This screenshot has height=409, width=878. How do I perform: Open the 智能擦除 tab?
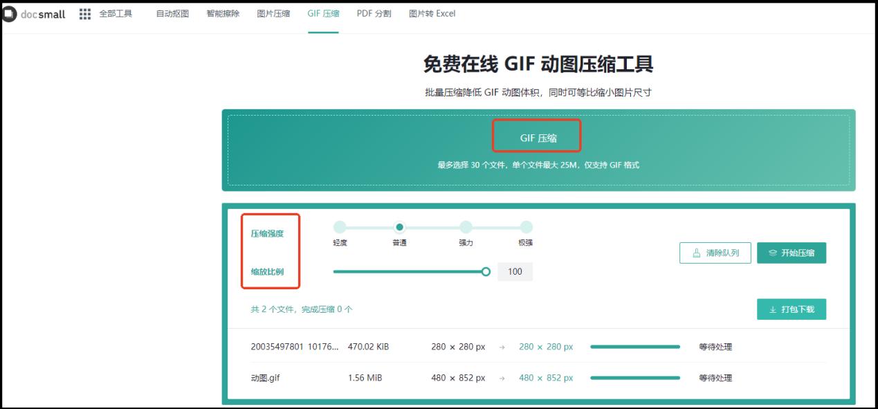pyautogui.click(x=224, y=13)
